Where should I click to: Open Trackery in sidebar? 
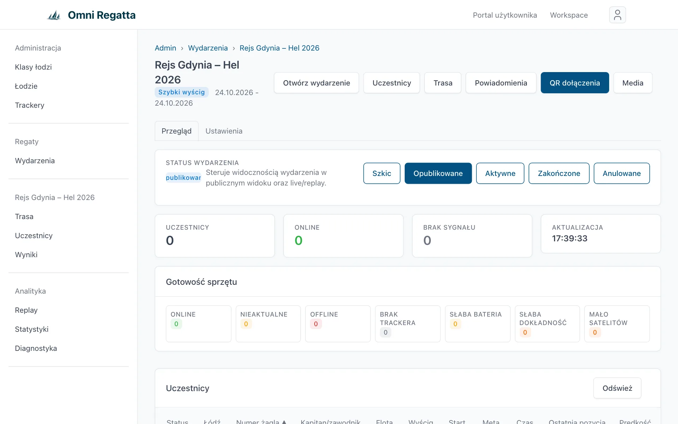pos(30,105)
